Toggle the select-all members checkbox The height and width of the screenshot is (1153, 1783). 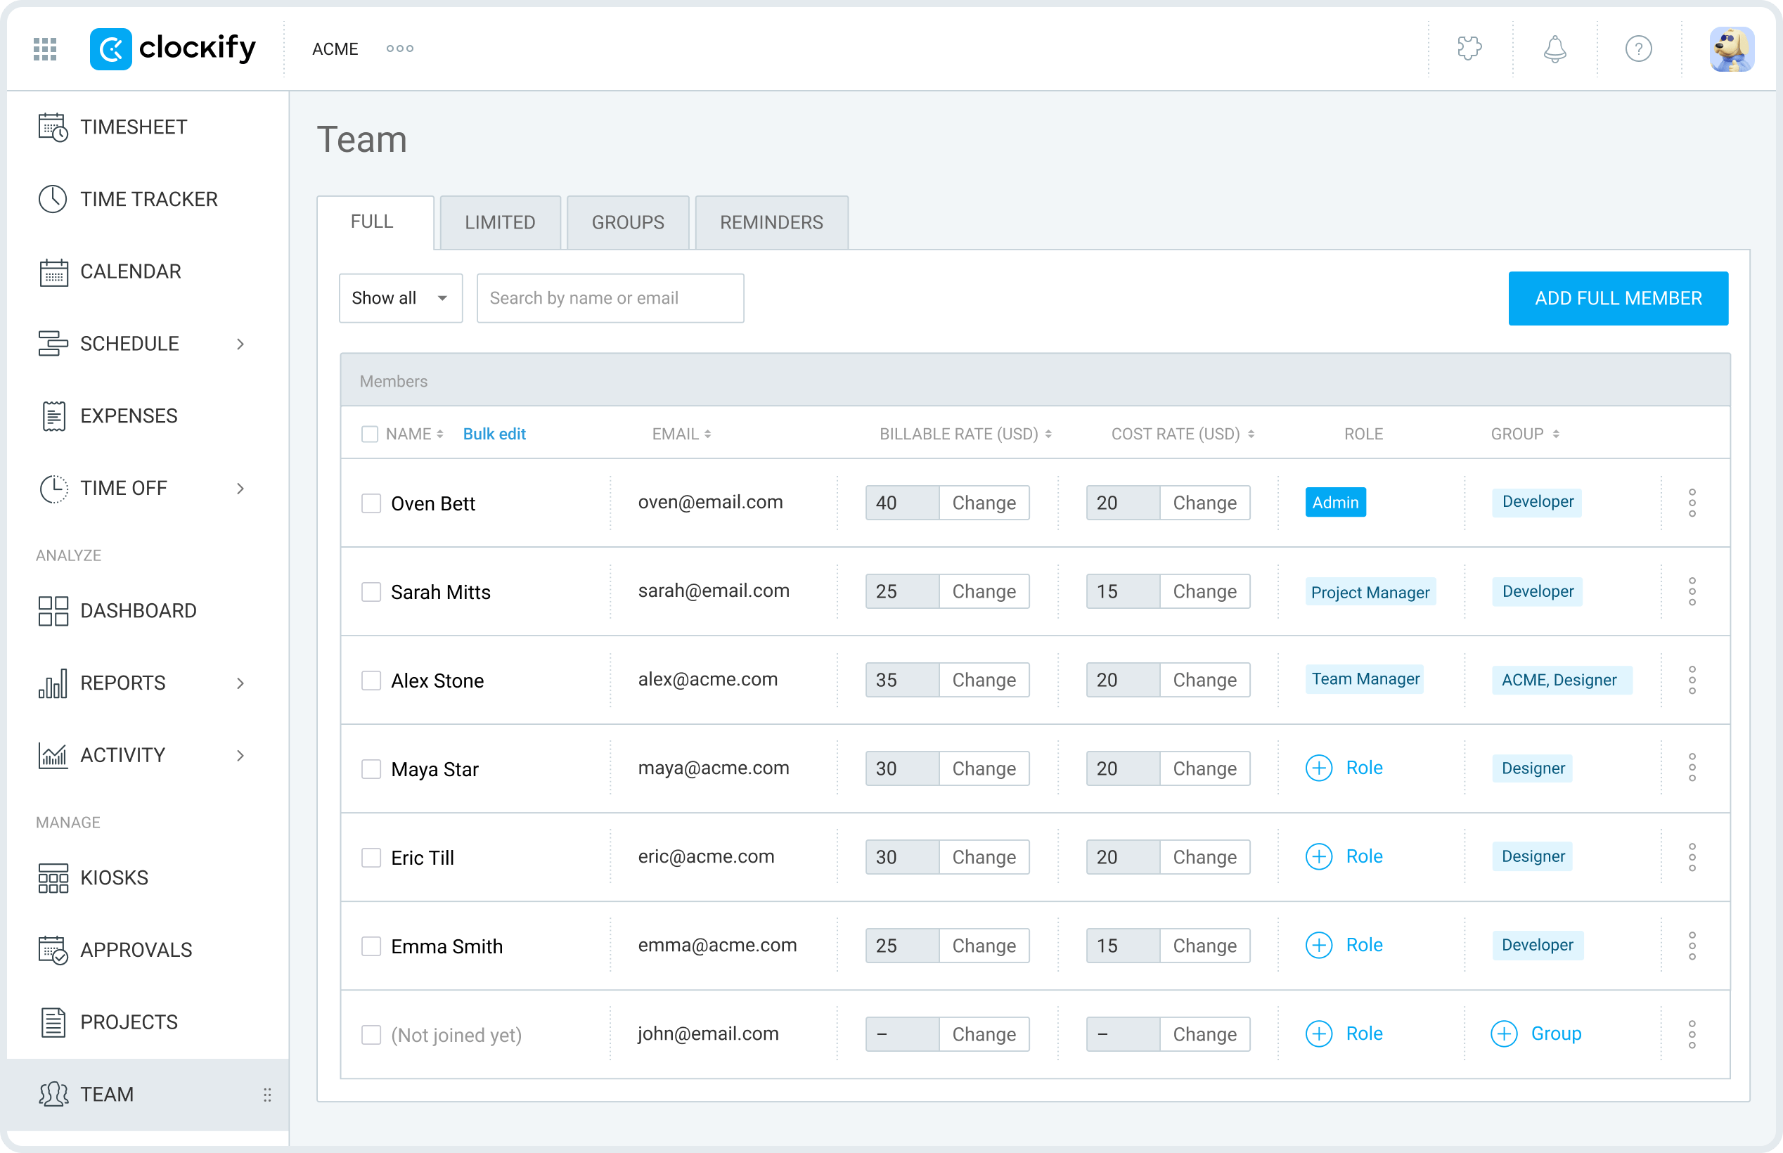pos(370,434)
